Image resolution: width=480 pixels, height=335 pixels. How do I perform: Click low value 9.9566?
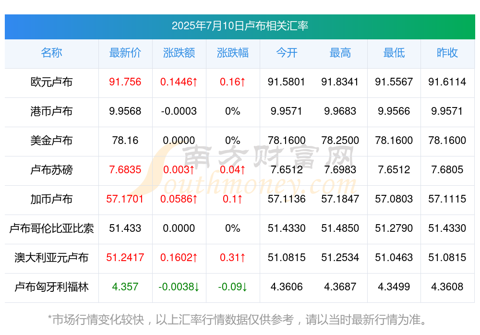point(394,111)
